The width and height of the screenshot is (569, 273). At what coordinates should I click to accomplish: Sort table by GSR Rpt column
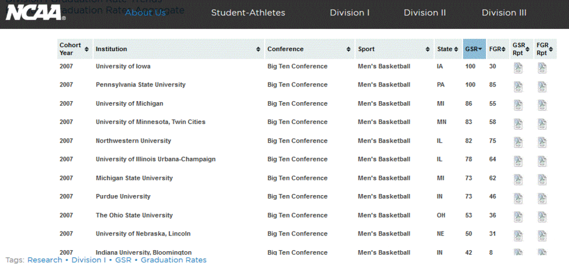(522, 49)
